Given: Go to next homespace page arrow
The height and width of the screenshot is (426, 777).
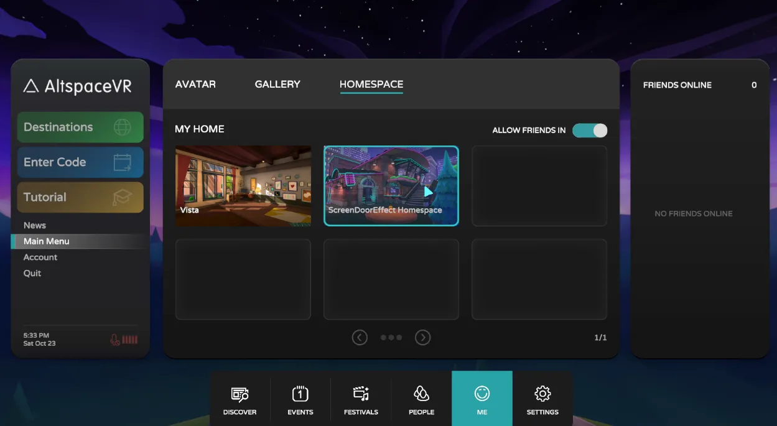Looking at the screenshot, I should (x=422, y=337).
